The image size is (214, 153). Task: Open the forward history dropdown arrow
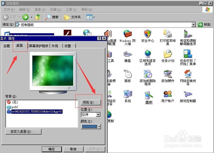click(x=31, y=17)
